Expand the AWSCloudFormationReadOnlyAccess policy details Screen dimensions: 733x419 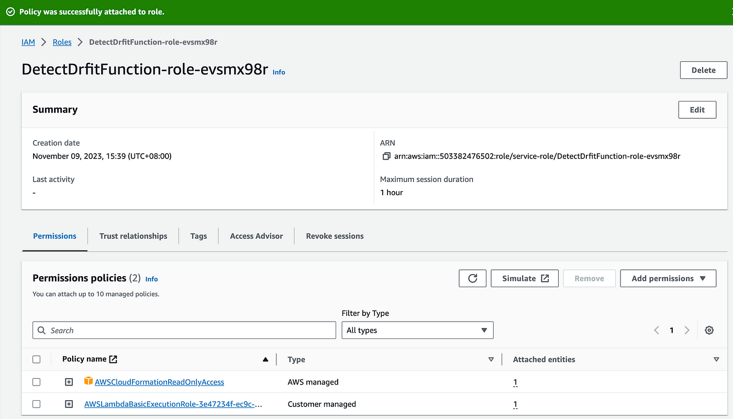(x=69, y=382)
